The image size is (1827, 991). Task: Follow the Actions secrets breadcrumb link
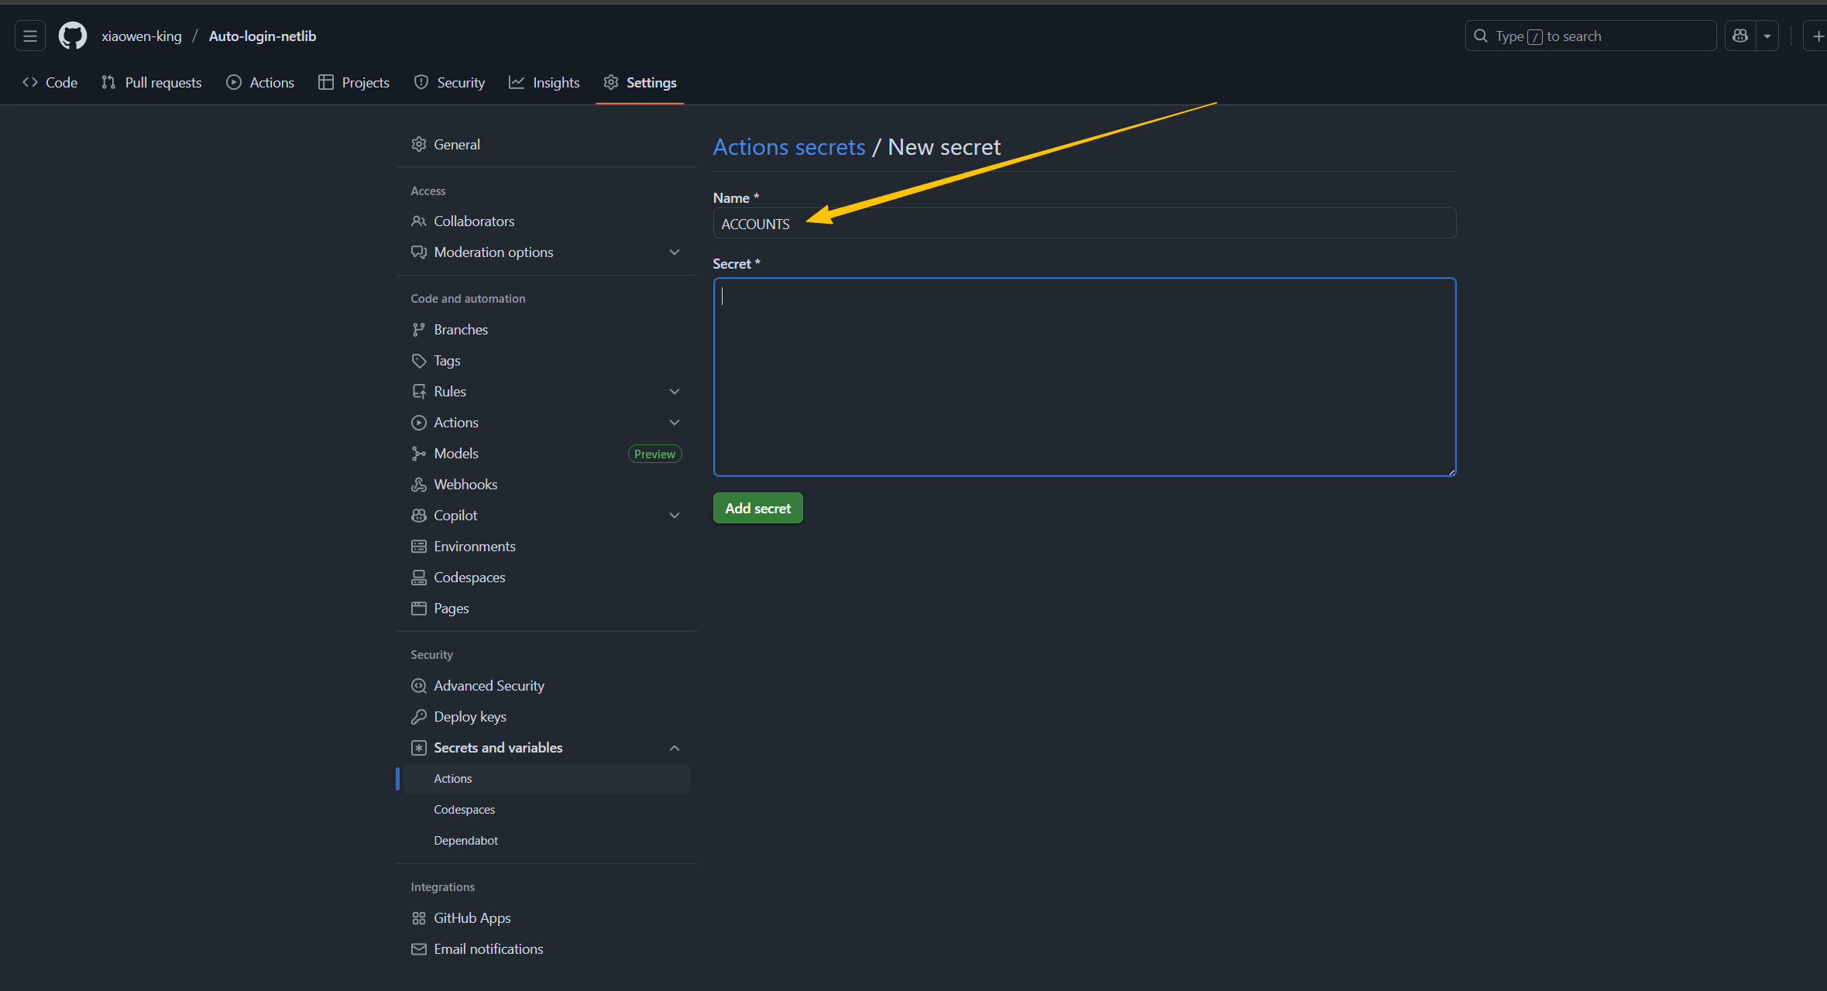pyautogui.click(x=788, y=147)
